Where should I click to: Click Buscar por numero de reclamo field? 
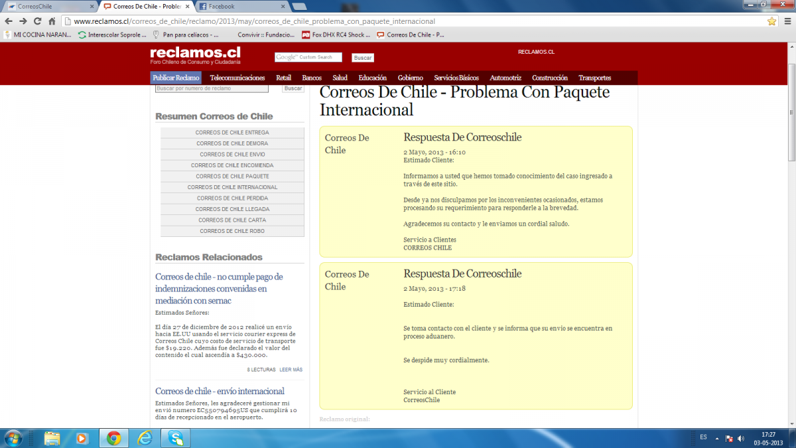[212, 88]
